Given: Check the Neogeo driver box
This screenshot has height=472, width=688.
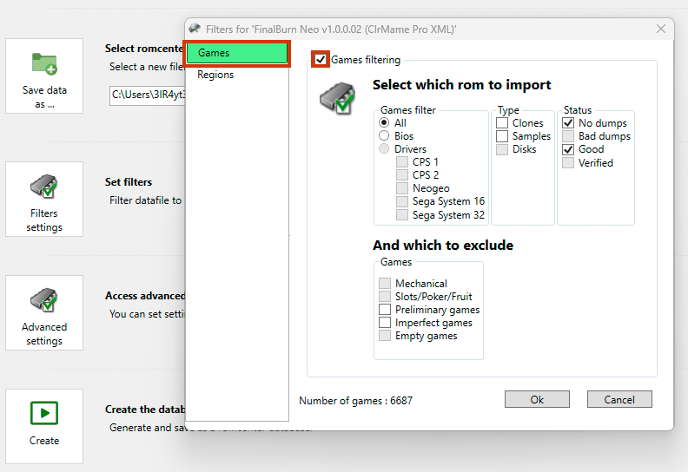Looking at the screenshot, I should (402, 188).
